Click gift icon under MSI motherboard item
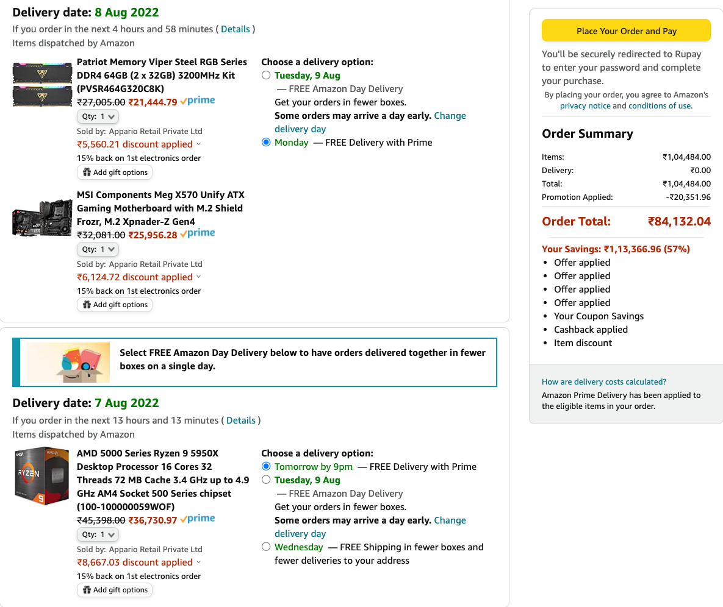Image resolution: width=723 pixels, height=607 pixels. [87, 305]
